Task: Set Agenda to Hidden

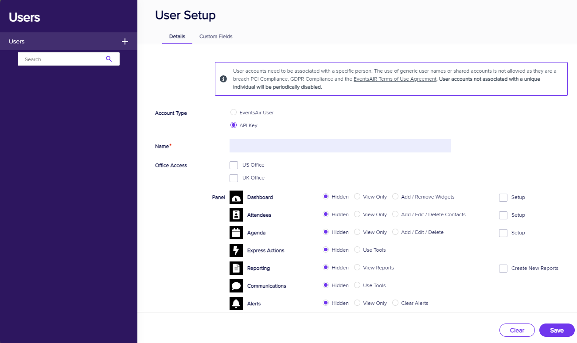Action: [326, 232]
